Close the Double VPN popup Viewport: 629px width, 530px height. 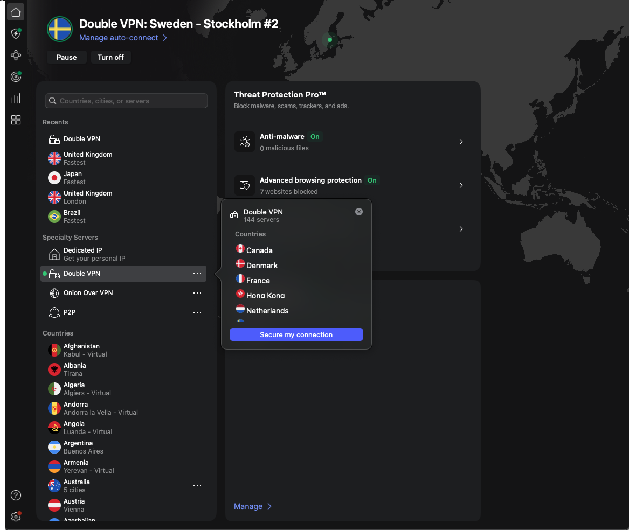point(359,212)
